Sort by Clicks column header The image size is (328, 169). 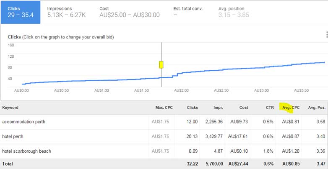pos(192,108)
